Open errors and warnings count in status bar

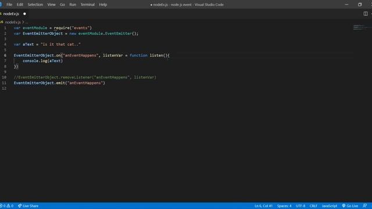pos(7,206)
